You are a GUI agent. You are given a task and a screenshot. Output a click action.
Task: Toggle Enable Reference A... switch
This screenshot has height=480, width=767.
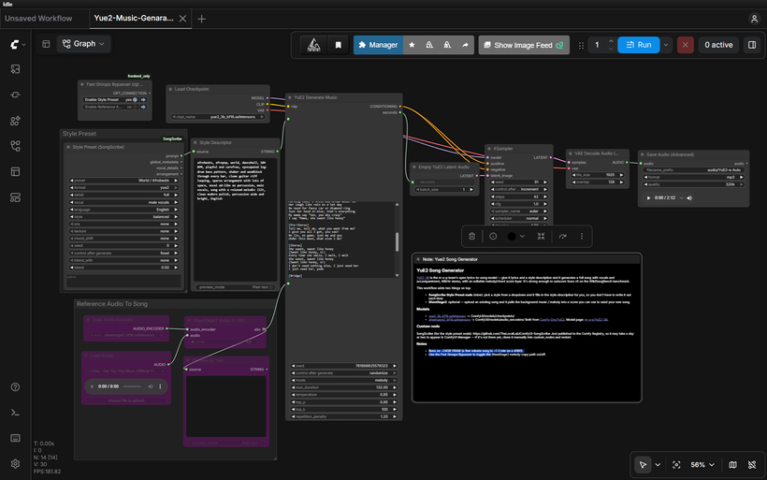point(135,107)
